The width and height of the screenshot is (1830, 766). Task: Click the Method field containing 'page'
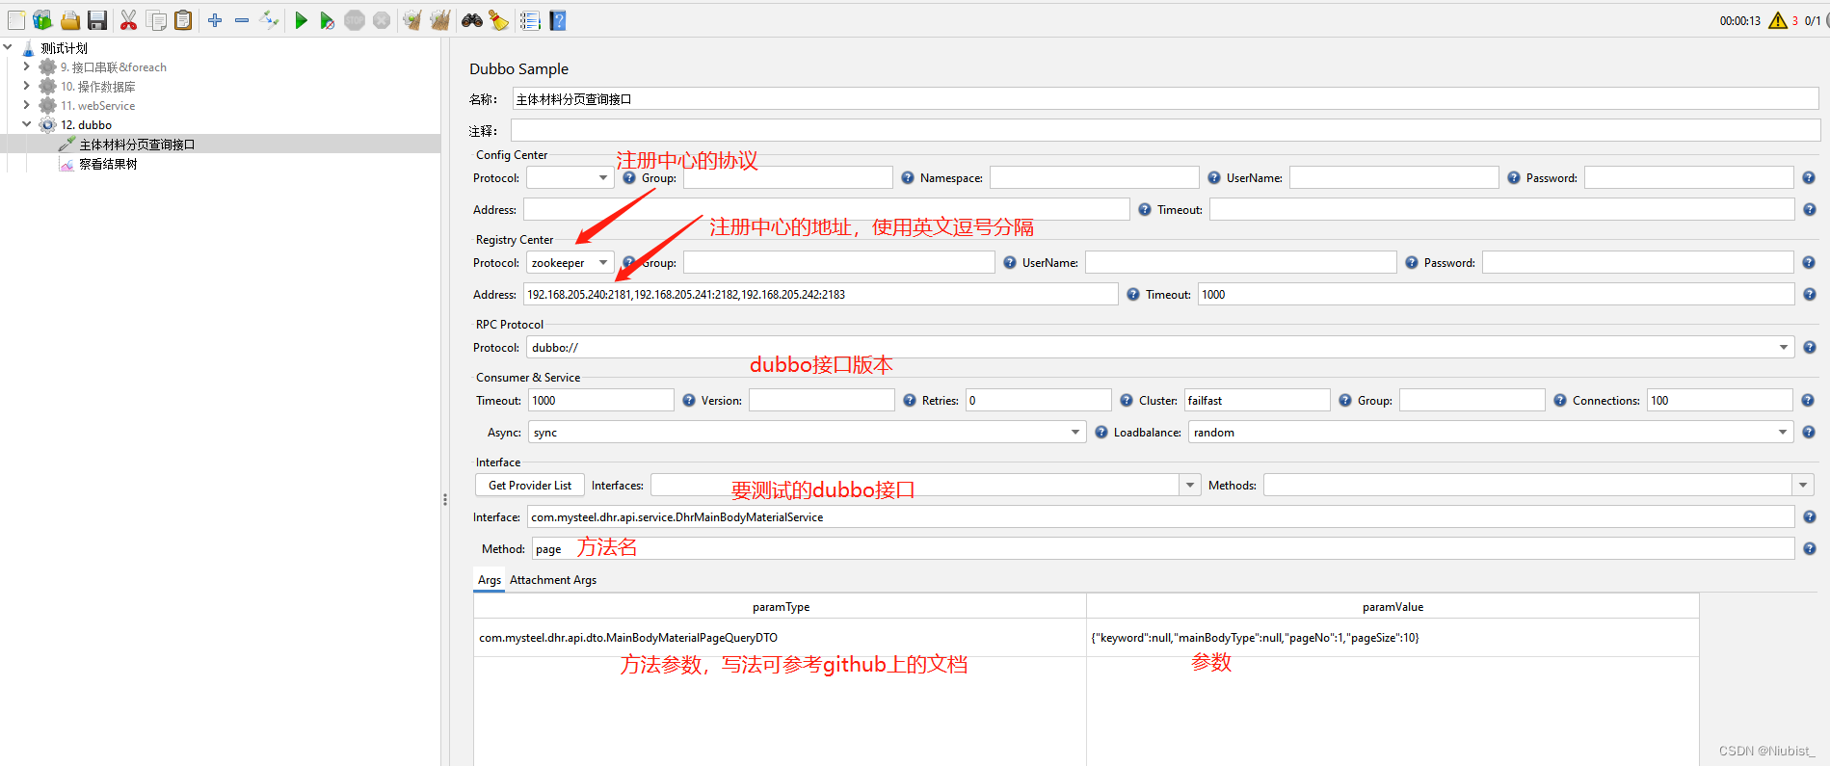pyautogui.click(x=1163, y=549)
